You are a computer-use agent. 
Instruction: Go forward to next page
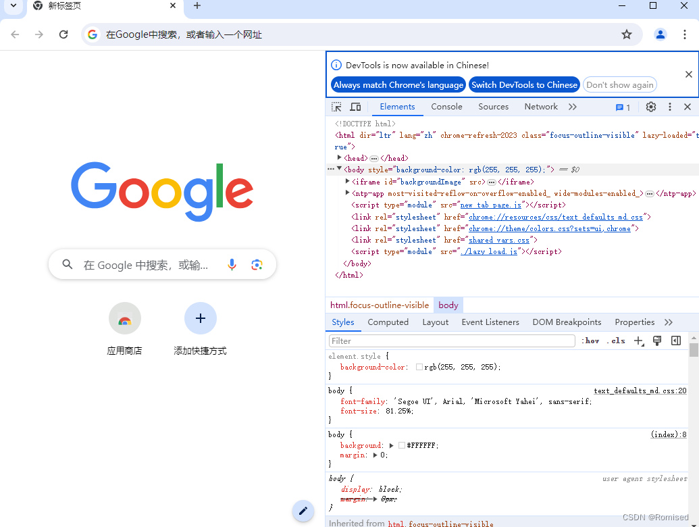39,34
